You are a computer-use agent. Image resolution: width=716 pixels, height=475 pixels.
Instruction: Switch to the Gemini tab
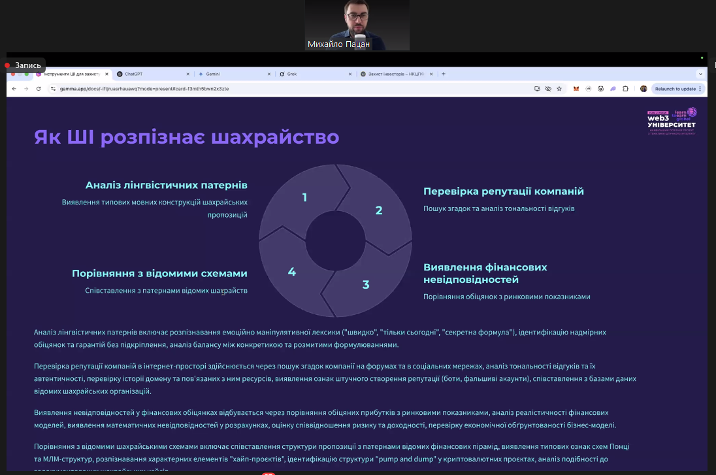click(x=214, y=74)
